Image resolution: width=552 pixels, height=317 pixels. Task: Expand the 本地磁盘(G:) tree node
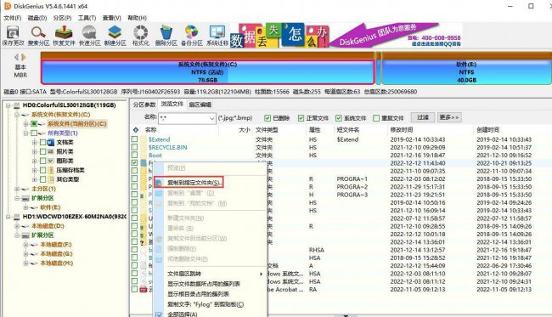(25, 253)
